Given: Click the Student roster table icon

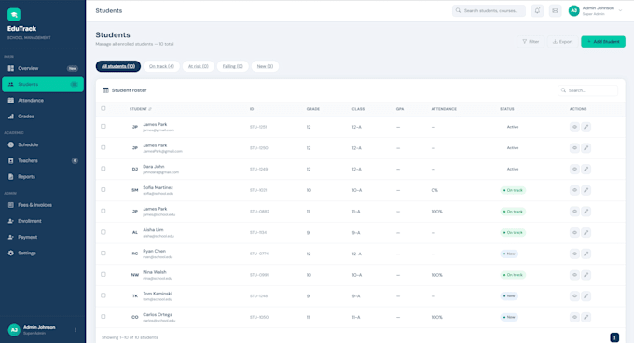Looking at the screenshot, I should [105, 90].
